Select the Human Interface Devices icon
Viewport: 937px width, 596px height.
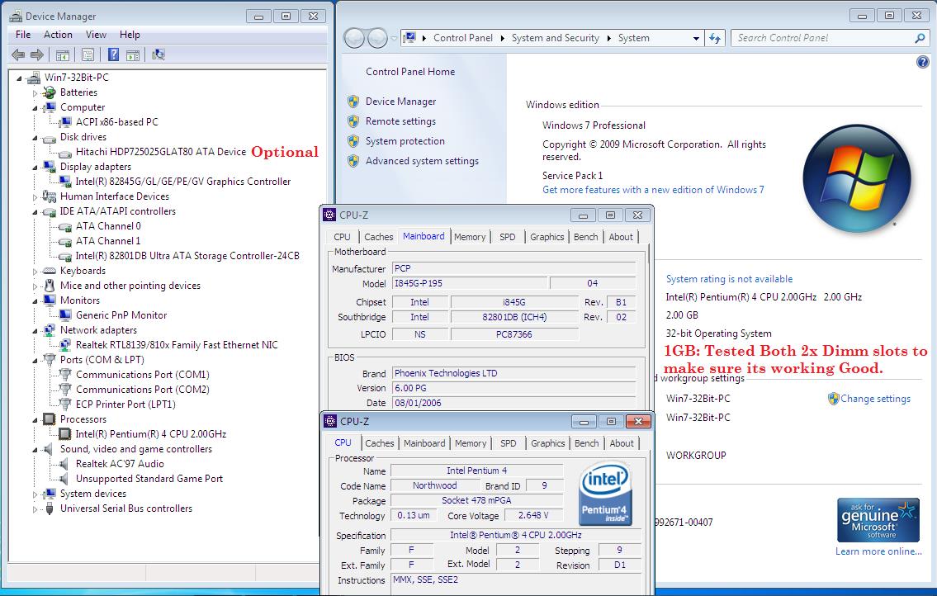point(50,196)
